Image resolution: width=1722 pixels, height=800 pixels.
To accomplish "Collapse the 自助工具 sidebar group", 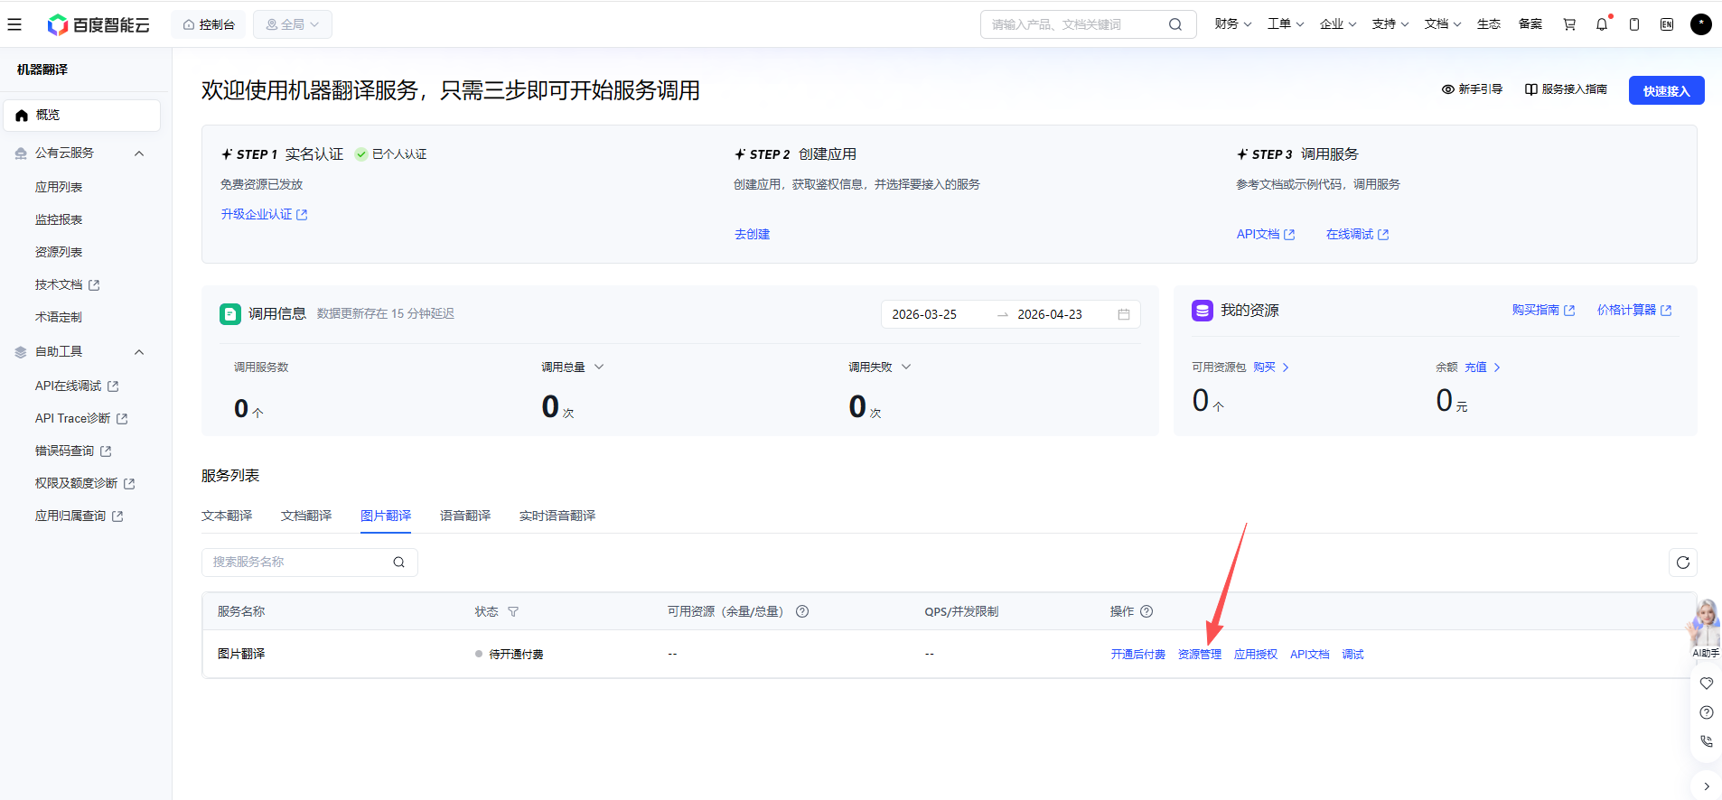I will (139, 352).
